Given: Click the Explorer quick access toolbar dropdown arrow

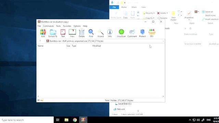Looking at the screenshot, I should click(125, 2).
